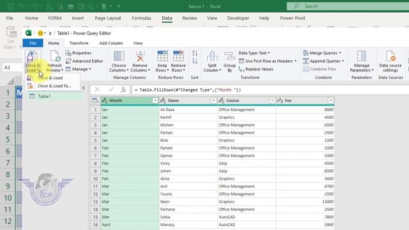Open the Month column filter dropdown
409x230 pixels.
click(x=155, y=101)
